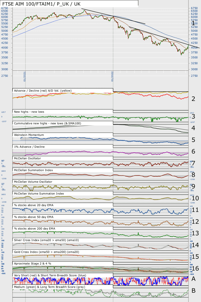201x302 pixels.
Task: Click the 'Aproximate Stage 2 & 4 %' label
Action: 33,263
